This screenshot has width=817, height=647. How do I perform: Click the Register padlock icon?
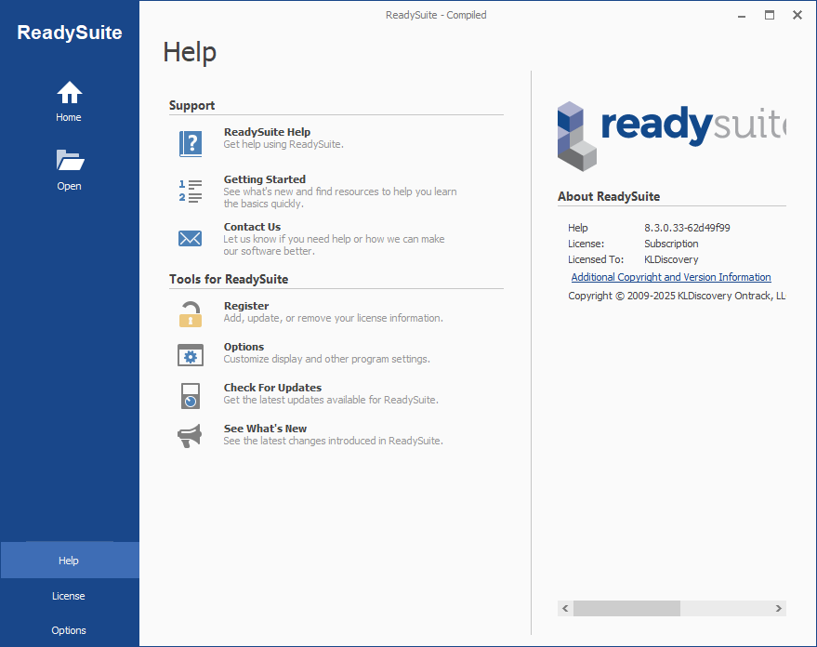click(190, 314)
